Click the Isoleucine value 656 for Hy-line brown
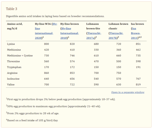The image size is (153, 130). click(x=72, y=79)
